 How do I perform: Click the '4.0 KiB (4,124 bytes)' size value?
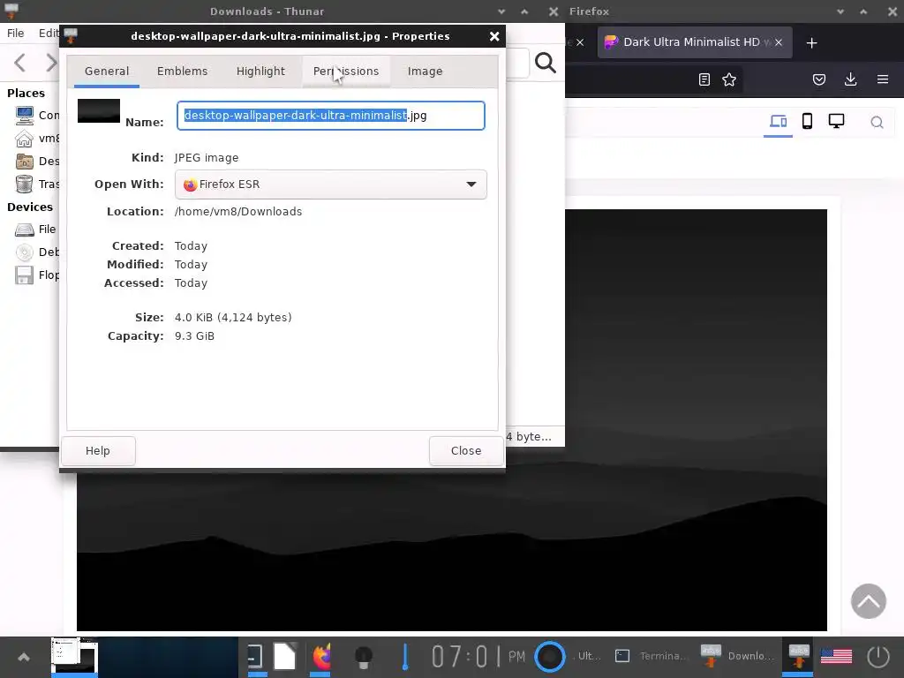(x=233, y=318)
